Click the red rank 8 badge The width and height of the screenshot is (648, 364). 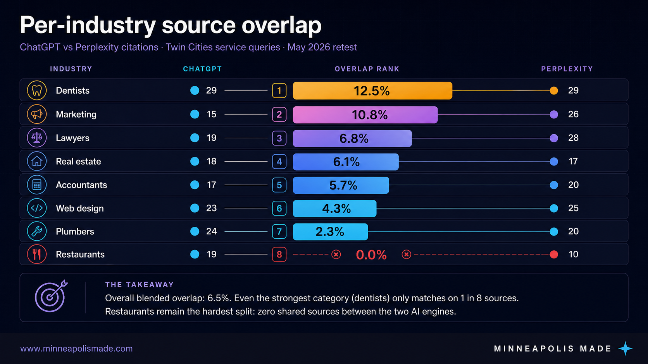279,255
